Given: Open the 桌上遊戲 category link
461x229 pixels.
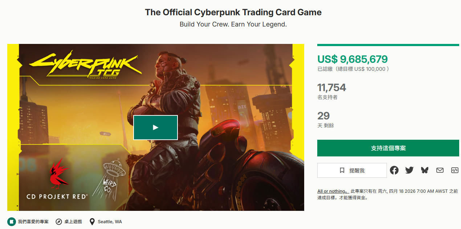Looking at the screenshot, I should (73, 221).
